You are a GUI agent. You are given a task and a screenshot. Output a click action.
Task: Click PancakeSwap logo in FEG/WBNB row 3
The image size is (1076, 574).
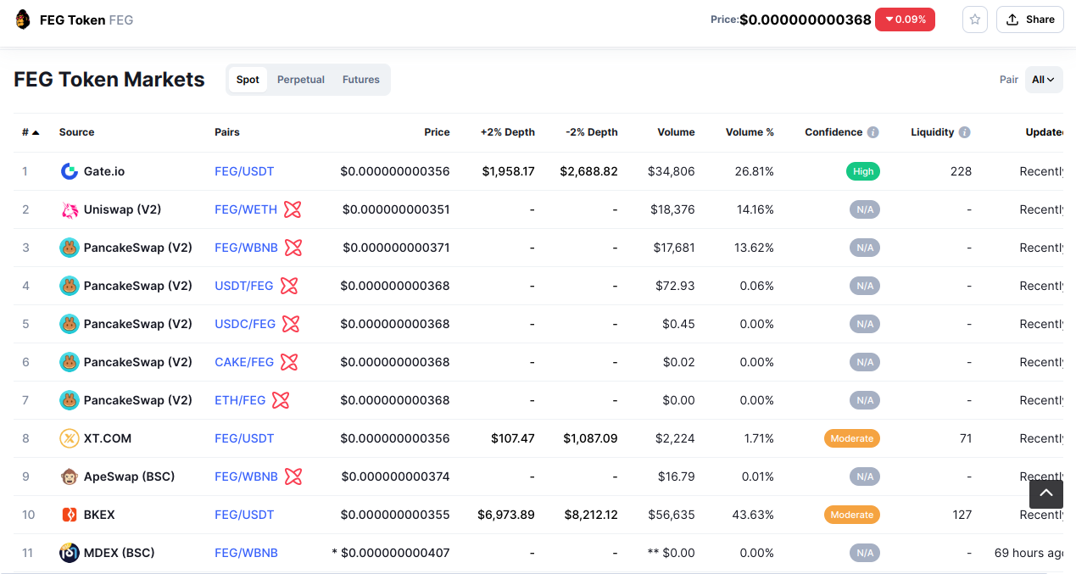(70, 248)
